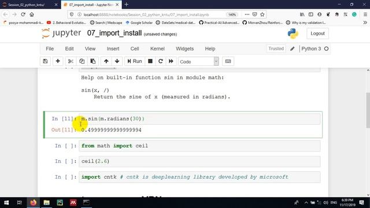Open Search | Medscape bookmark

tap(106, 23)
